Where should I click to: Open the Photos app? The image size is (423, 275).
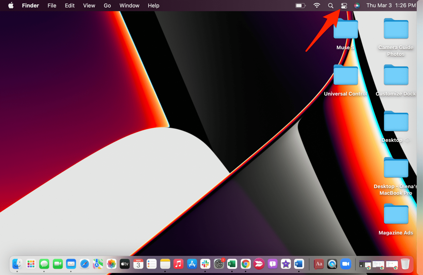[111, 264]
